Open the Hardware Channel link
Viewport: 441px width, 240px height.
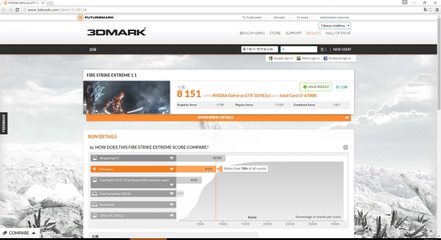[334, 18]
